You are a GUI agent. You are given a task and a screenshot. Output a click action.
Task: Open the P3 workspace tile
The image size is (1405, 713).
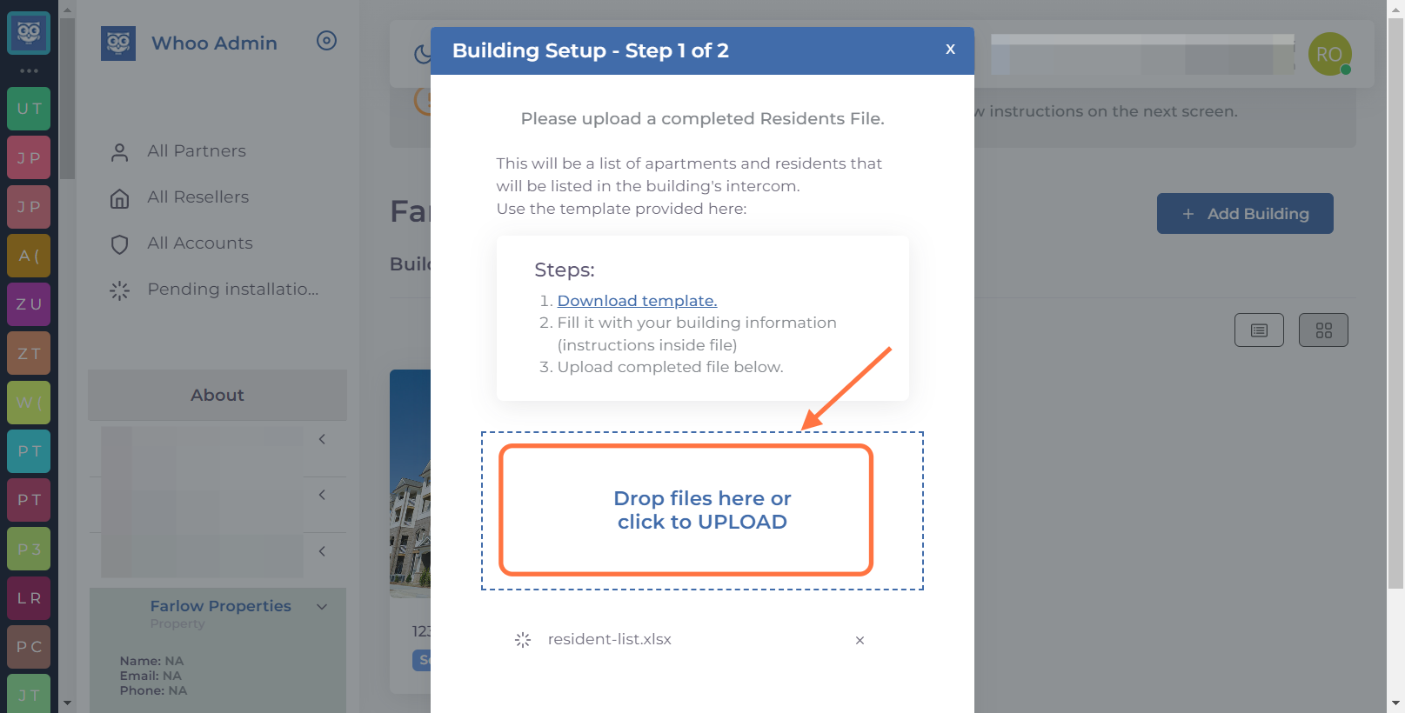pyautogui.click(x=29, y=549)
